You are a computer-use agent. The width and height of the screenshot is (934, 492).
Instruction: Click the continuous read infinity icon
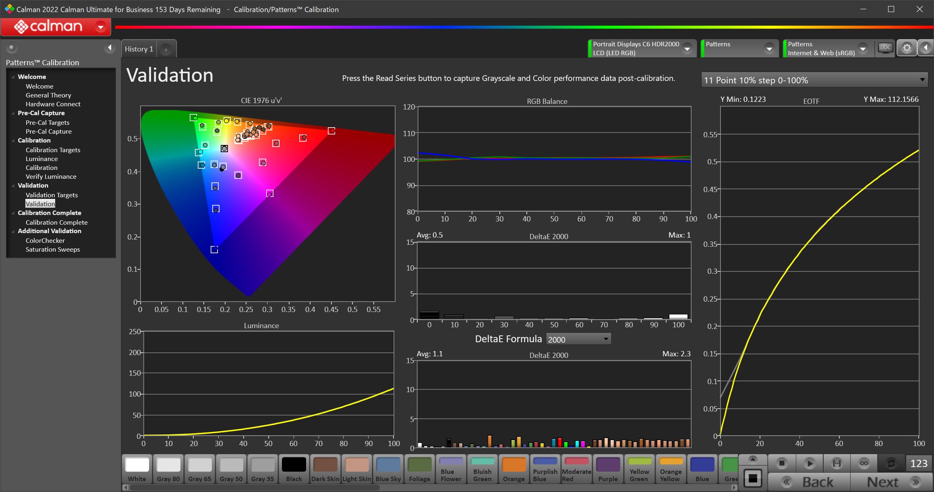(x=864, y=463)
